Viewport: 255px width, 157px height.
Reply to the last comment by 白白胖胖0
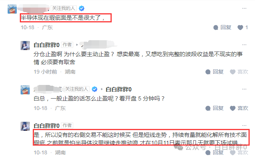point(215,152)
